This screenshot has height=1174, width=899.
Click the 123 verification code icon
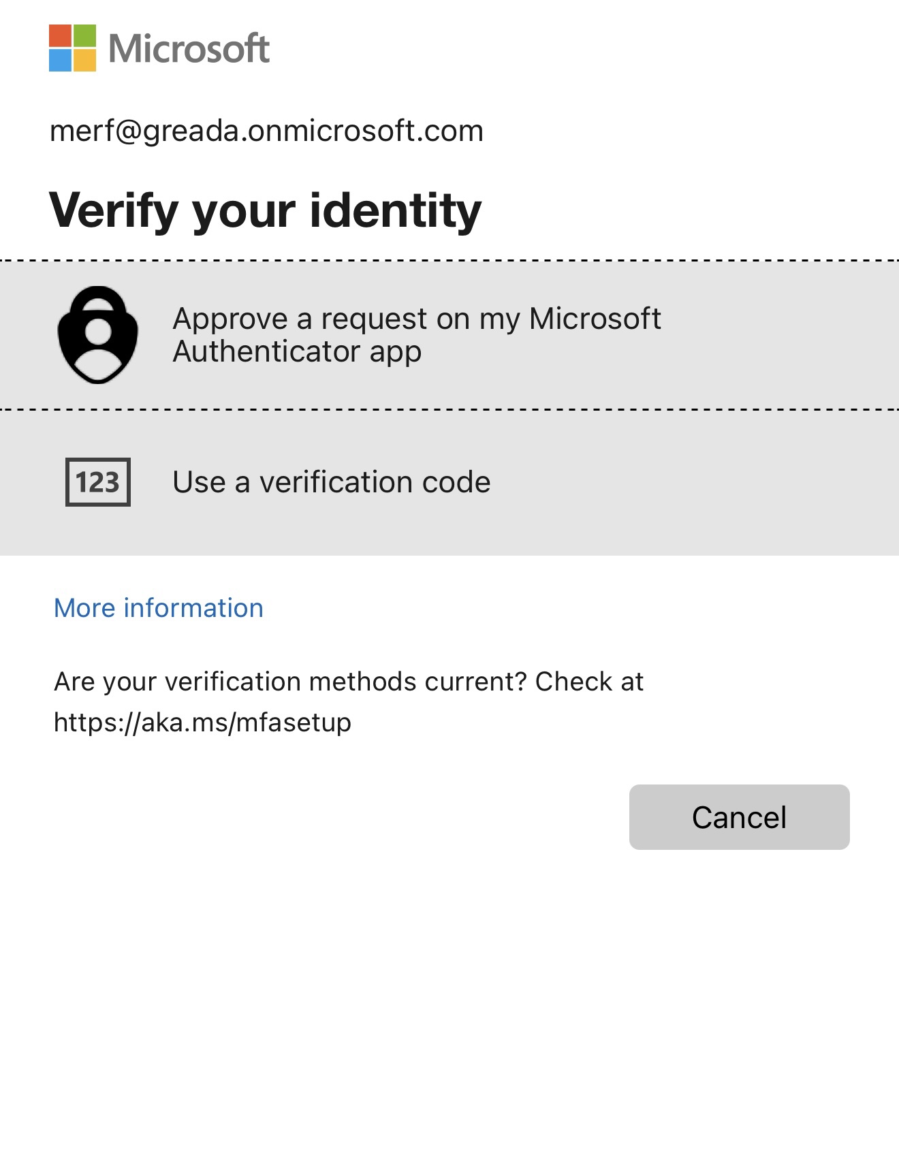tap(98, 482)
